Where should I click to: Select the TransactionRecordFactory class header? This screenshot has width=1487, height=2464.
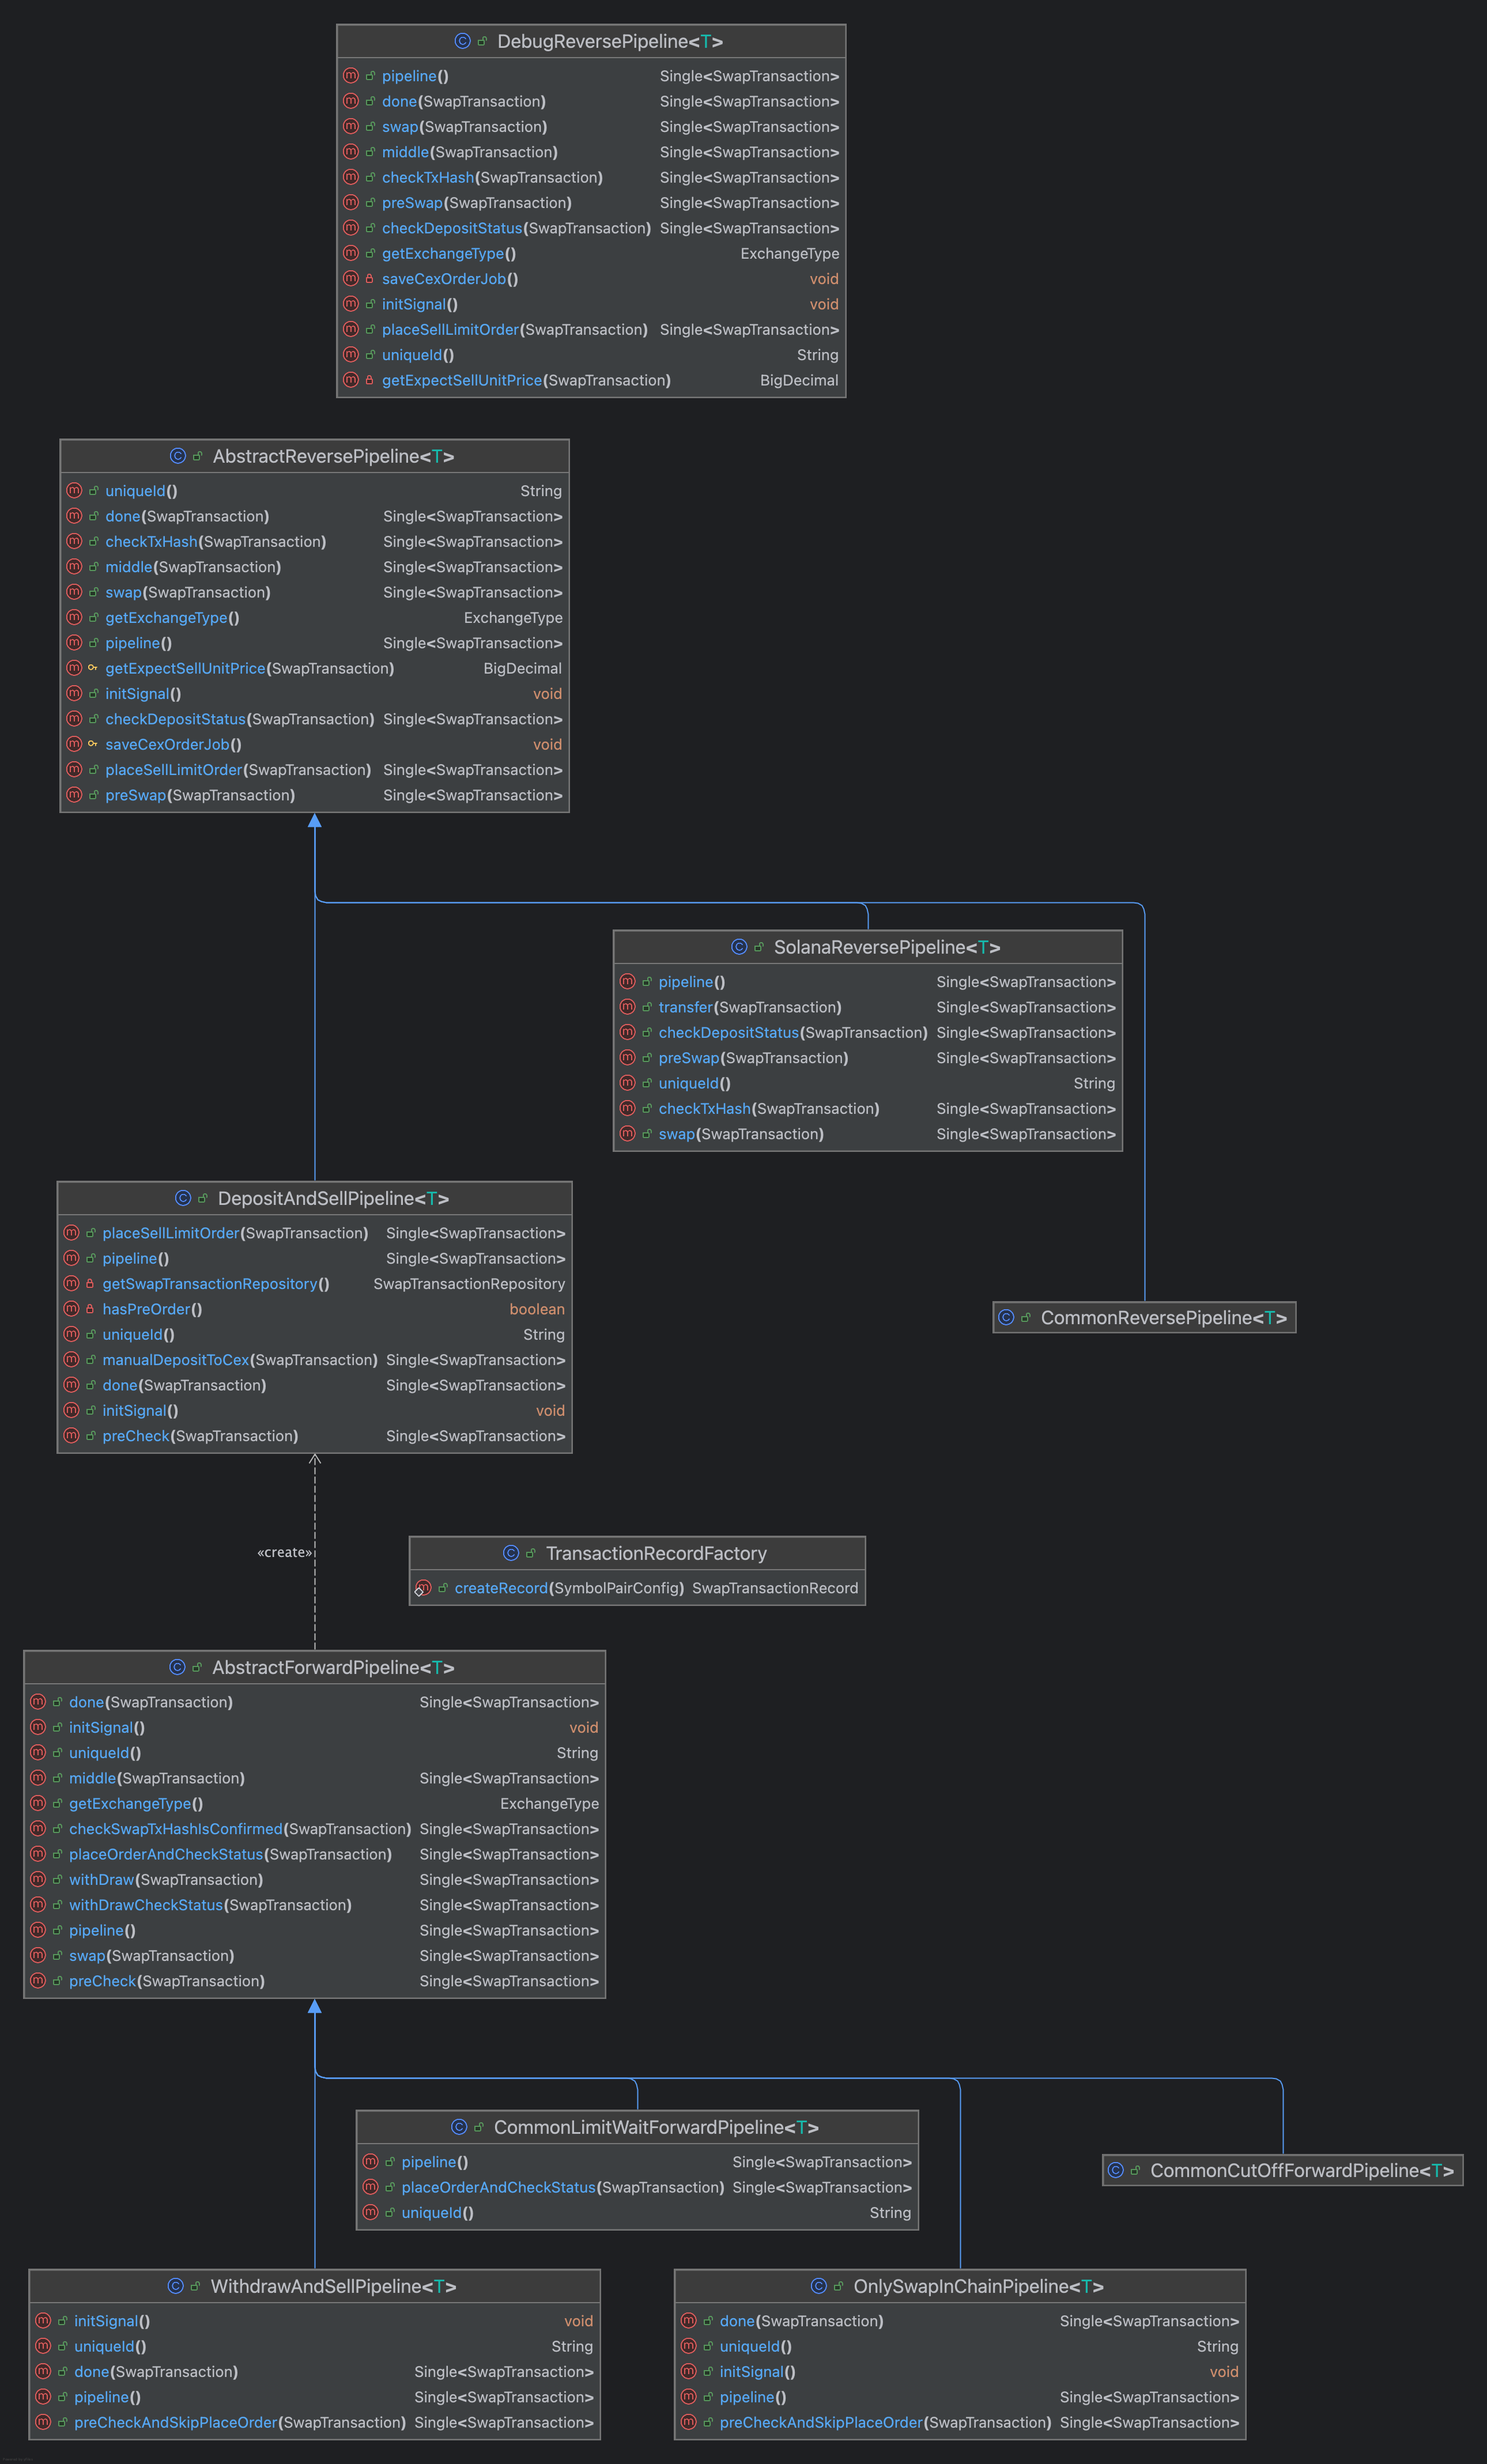(x=637, y=1553)
